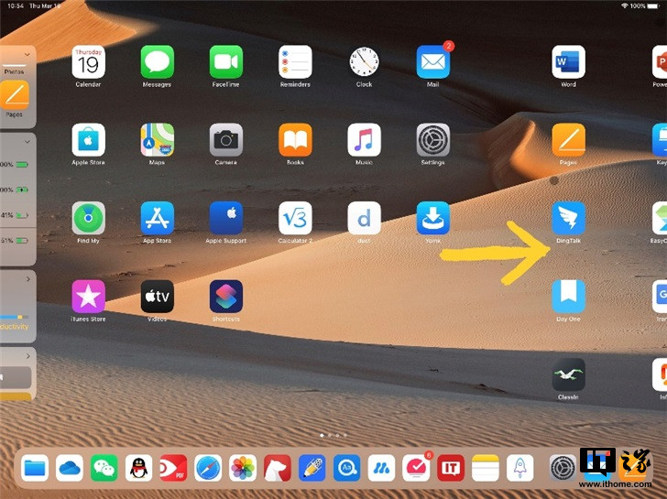This screenshot has width=667, height=499.
Task: Launch the Apple TV Videos app
Action: 157,297
